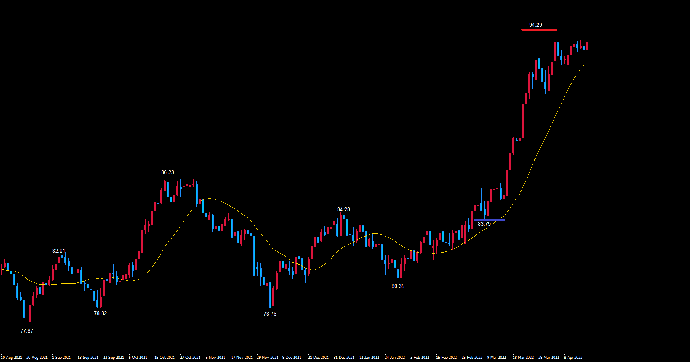Select the 78.82 low price label
This screenshot has width=690, height=362.
(x=100, y=313)
